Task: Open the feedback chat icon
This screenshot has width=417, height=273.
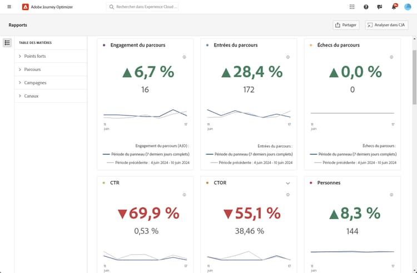Action: point(380,7)
